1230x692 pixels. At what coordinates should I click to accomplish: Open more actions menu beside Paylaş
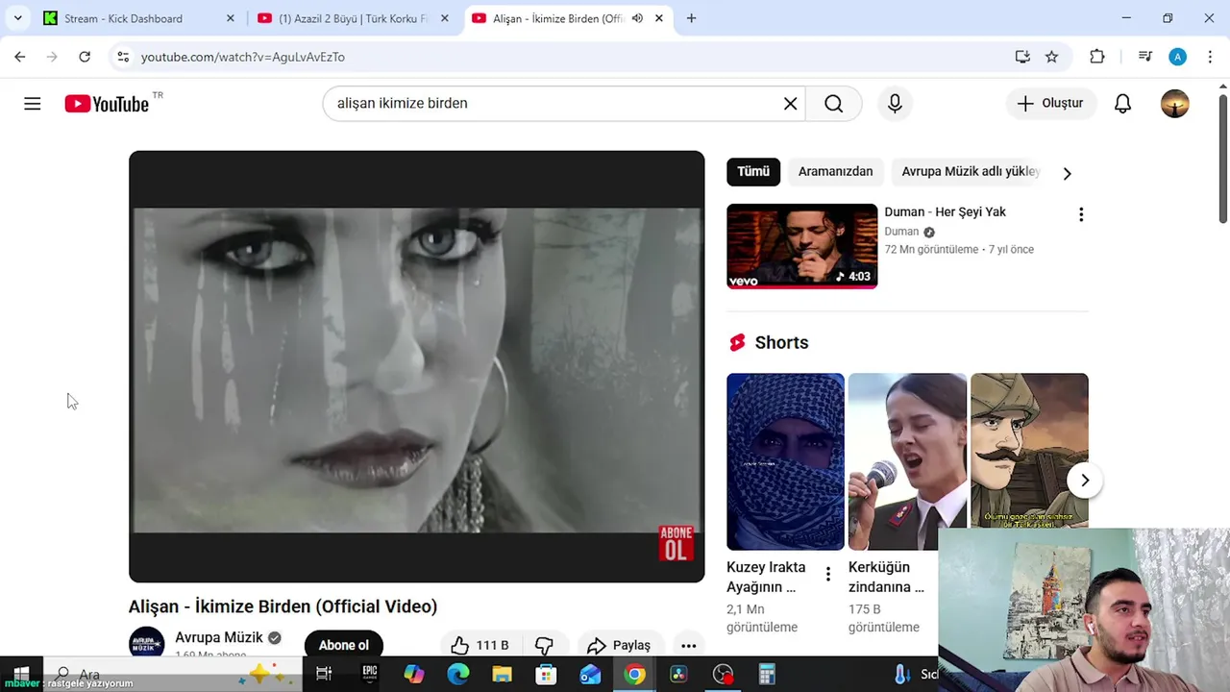pos(688,645)
